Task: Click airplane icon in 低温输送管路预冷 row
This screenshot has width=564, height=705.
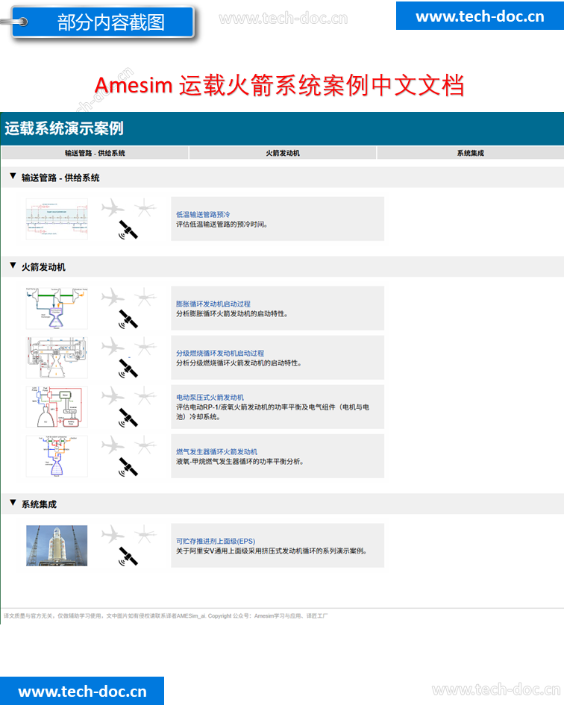Action: (113, 208)
